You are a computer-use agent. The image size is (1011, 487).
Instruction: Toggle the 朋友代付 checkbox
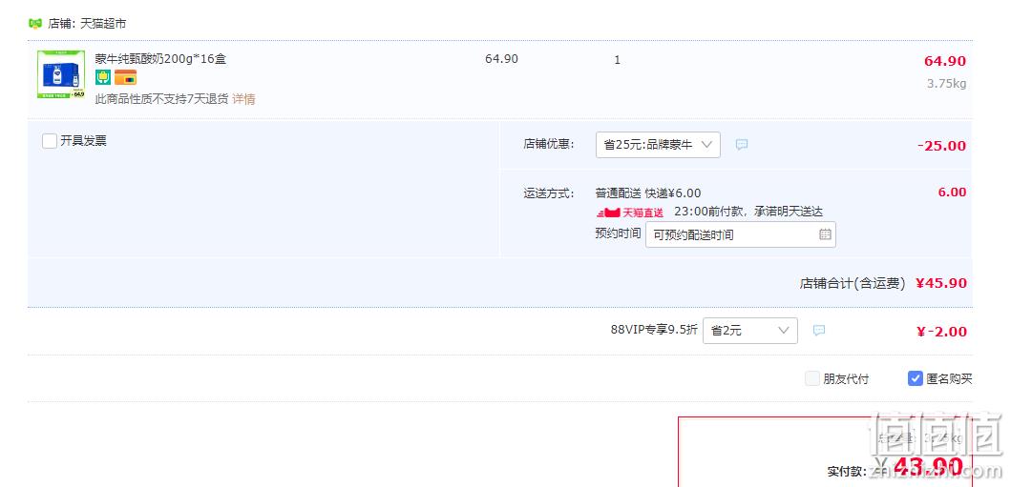[x=812, y=379]
